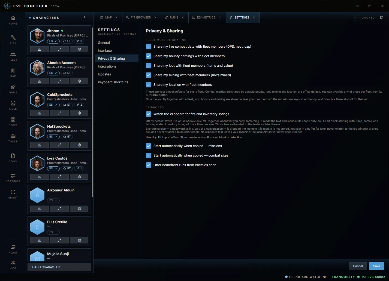Toggle share my bounty earnings checkbox
The width and height of the screenshot is (389, 281).
pyautogui.click(x=149, y=56)
